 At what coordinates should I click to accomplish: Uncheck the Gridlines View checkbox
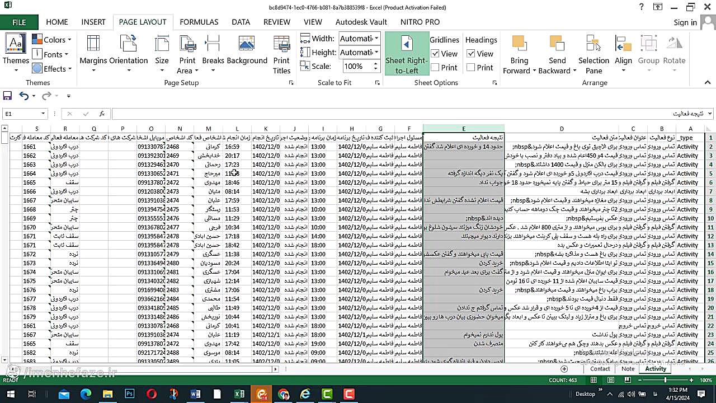coord(435,54)
